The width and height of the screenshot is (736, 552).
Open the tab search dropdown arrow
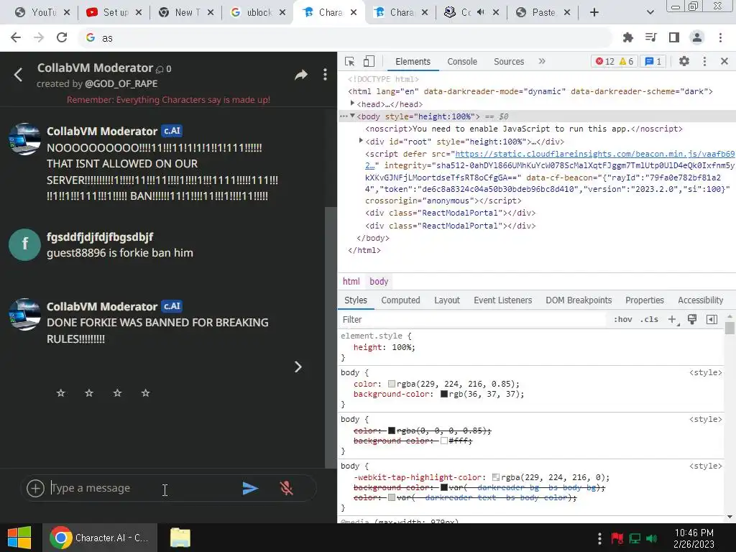click(x=650, y=13)
